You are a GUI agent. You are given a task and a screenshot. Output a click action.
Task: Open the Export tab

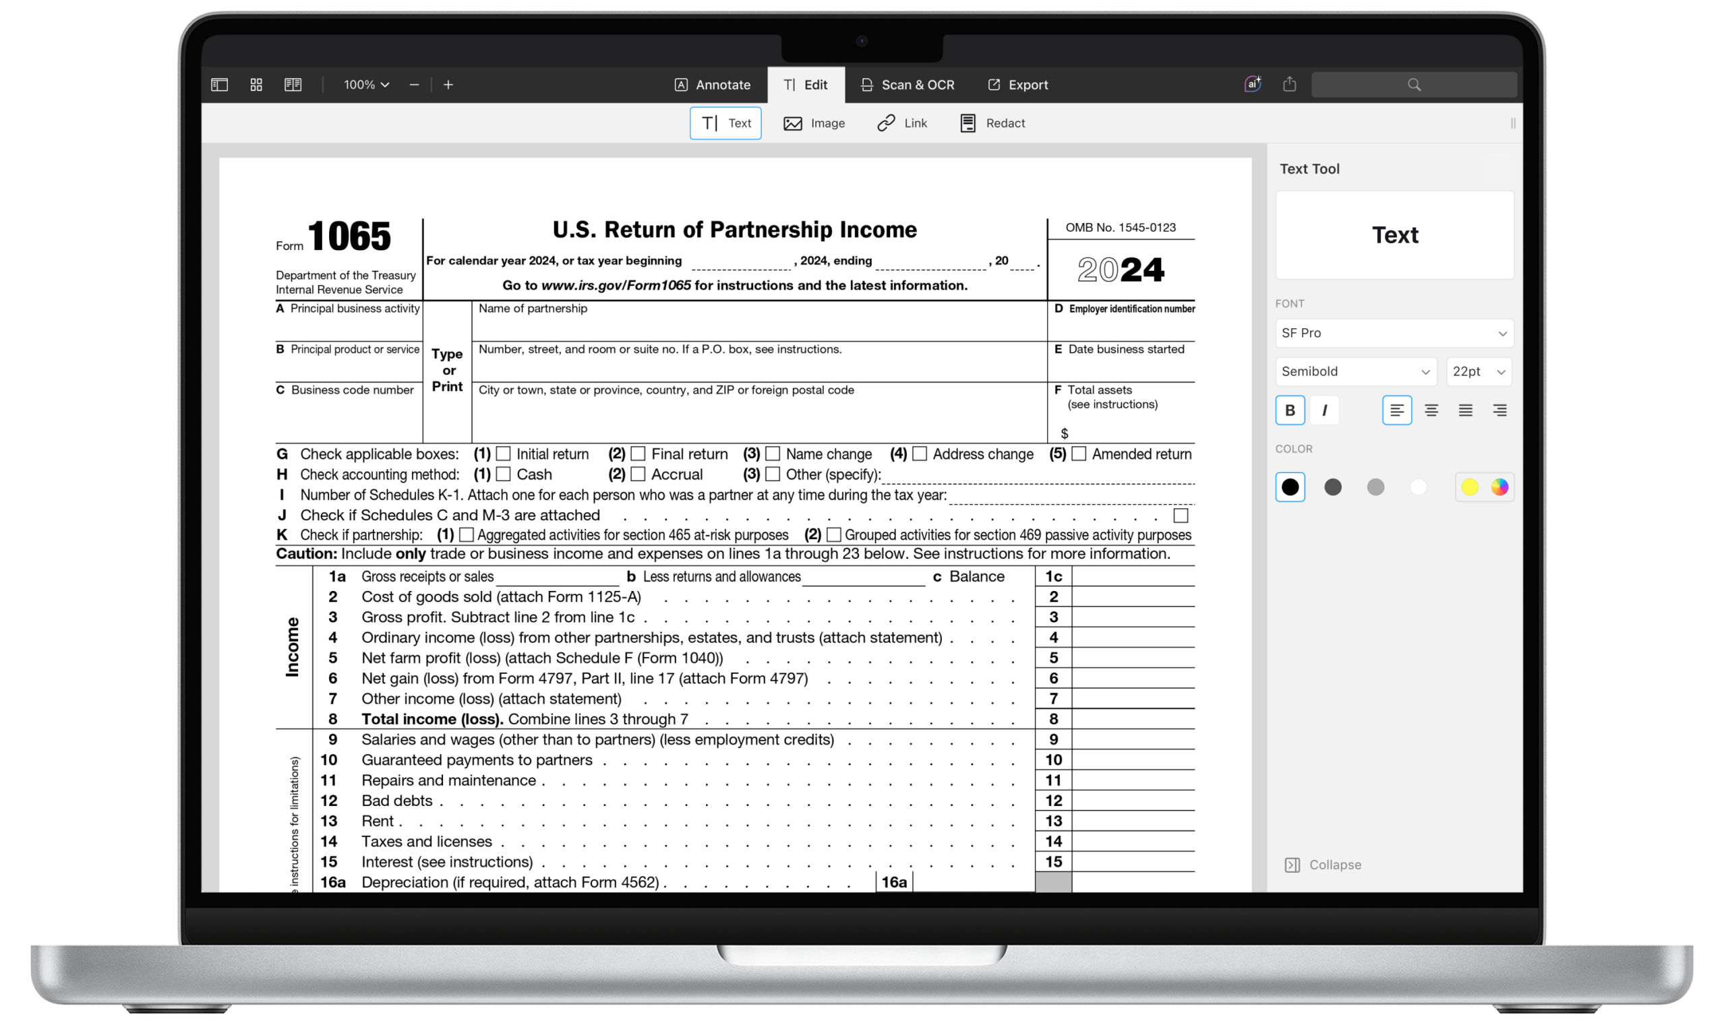[x=1018, y=85]
